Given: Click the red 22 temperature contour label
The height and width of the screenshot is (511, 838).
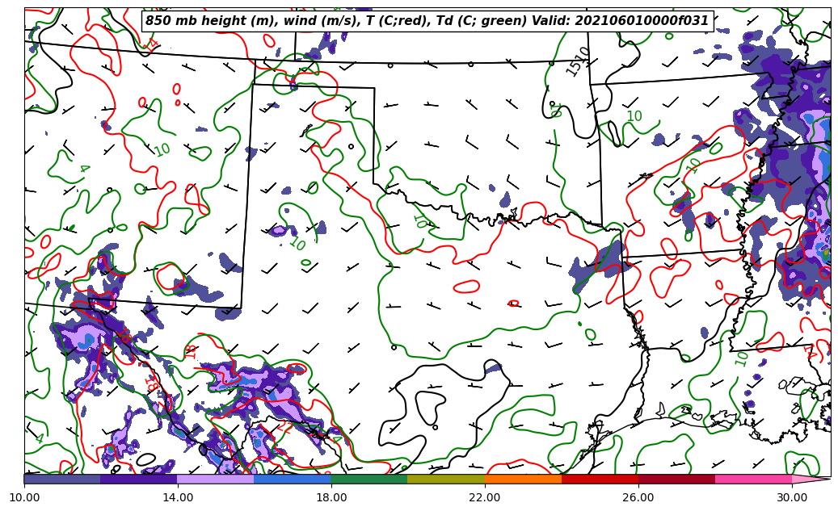Looking at the screenshot, I should [284, 428].
